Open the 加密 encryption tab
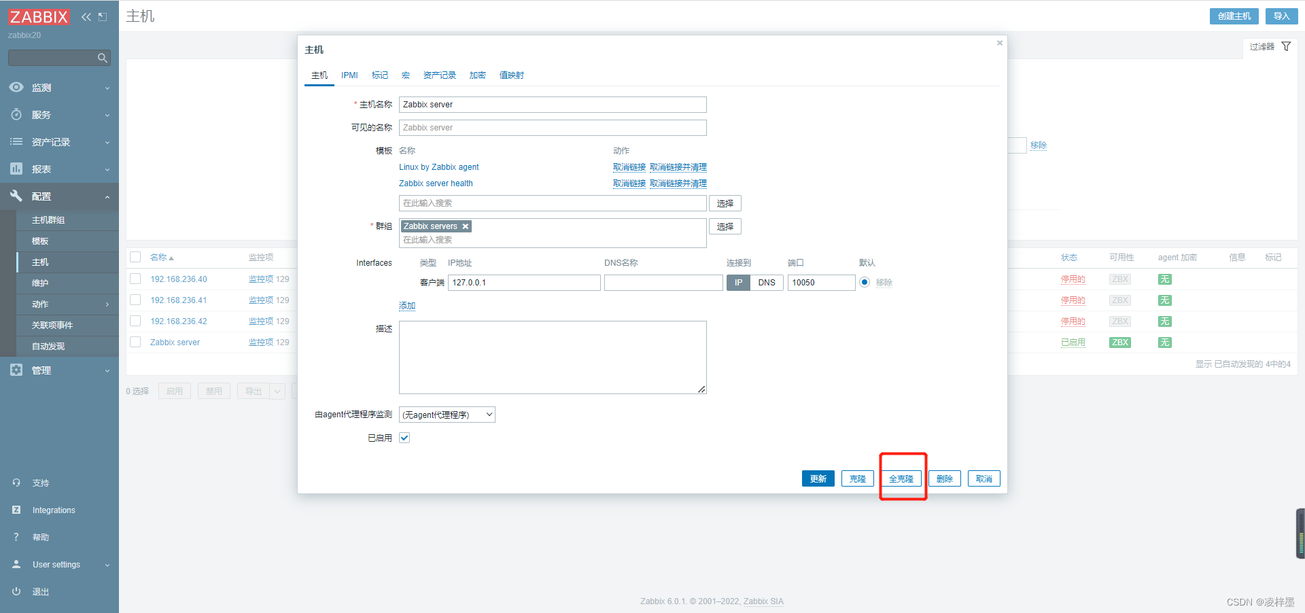Viewport: 1305px width, 613px height. [x=478, y=75]
